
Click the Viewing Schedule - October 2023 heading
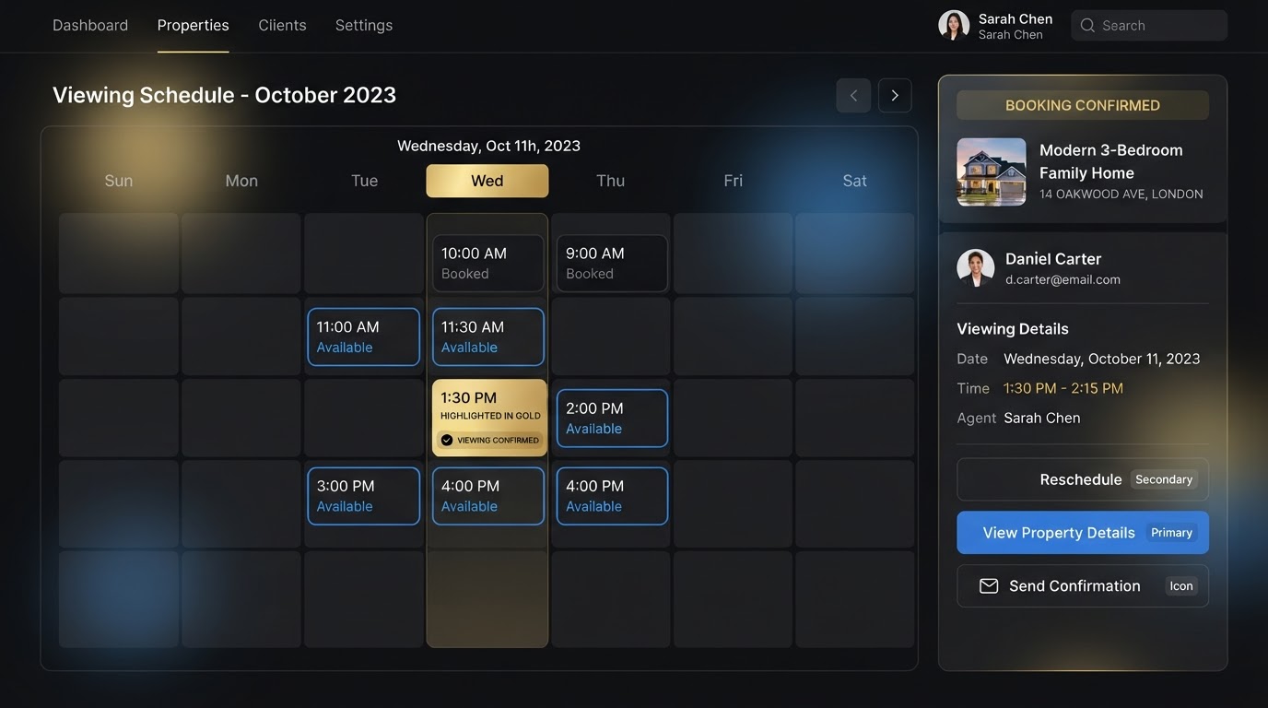225,96
